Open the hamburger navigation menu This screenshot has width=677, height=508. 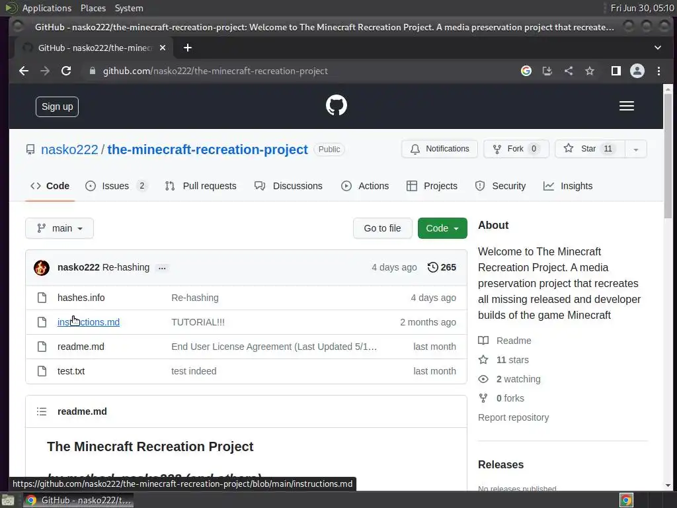627,106
